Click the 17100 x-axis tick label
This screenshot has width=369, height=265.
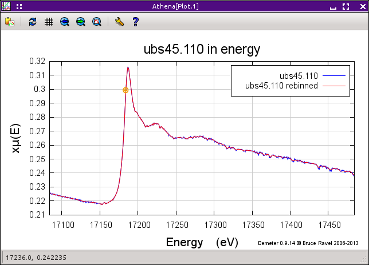63,225
